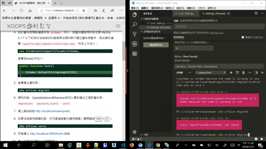
Task: Move terminal panel to the right side
Action: click(x=256, y=73)
